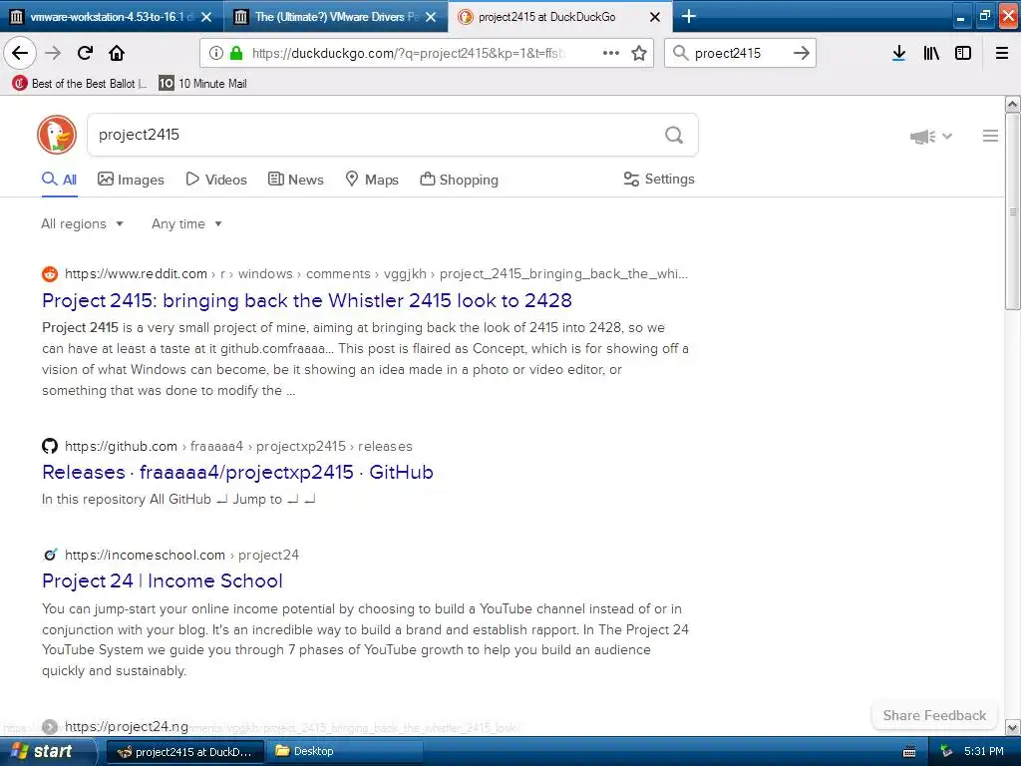Screen dimensions: 1021x766
Task: Click the incomeschool.com result URL
Action: (181, 555)
